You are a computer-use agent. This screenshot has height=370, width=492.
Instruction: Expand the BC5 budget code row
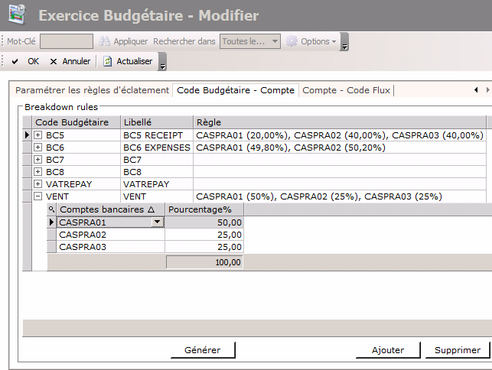[38, 135]
